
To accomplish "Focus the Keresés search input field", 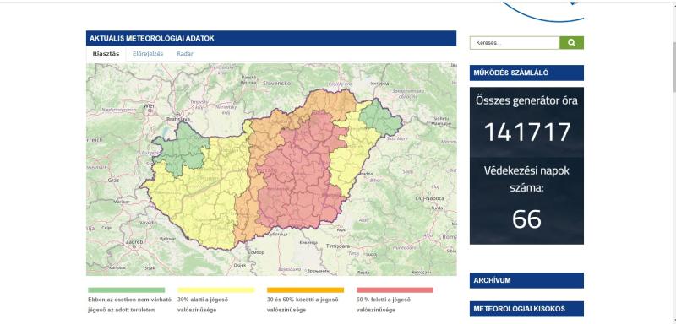I will click(515, 42).
